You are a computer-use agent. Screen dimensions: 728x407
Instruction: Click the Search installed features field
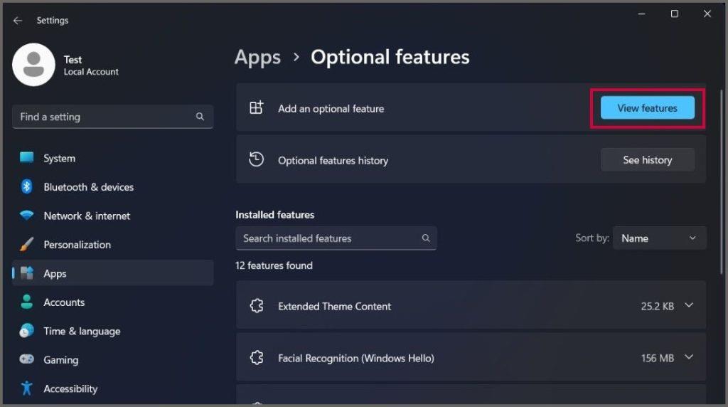(x=336, y=238)
